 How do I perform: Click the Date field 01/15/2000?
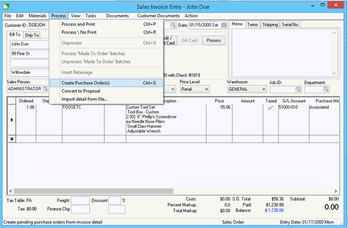pyautogui.click(x=206, y=25)
